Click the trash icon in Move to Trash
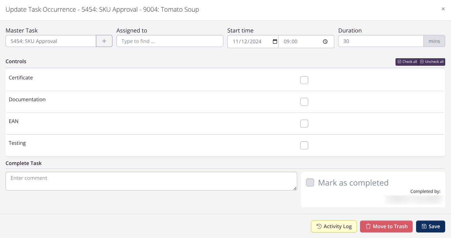The height and width of the screenshot is (238, 451). 368,226
